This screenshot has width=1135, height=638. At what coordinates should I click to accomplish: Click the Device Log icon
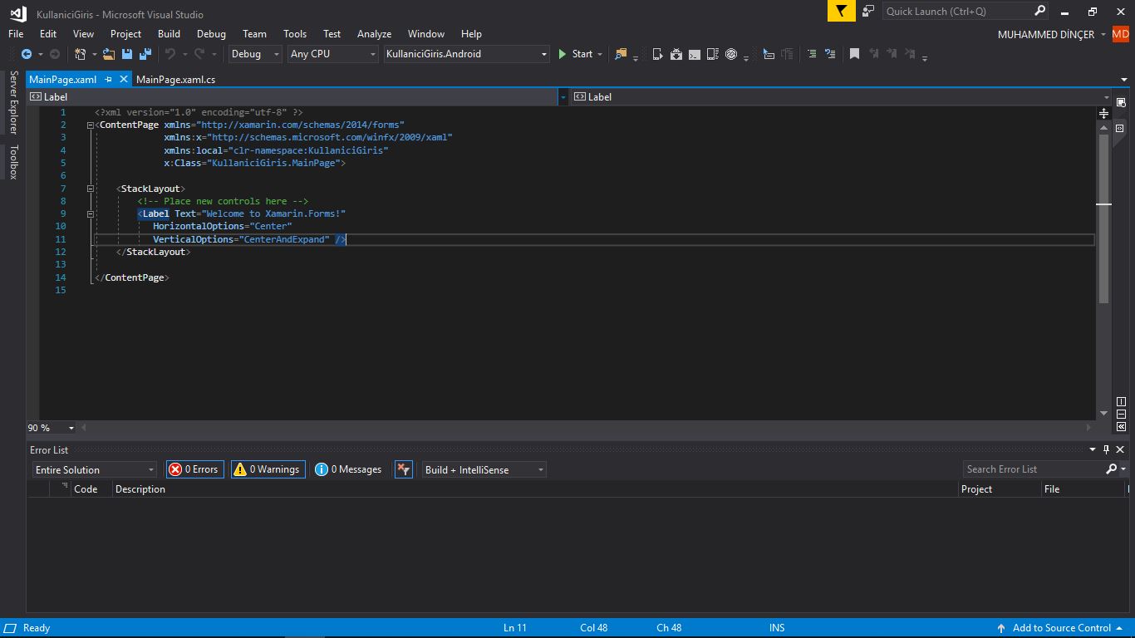tap(713, 54)
